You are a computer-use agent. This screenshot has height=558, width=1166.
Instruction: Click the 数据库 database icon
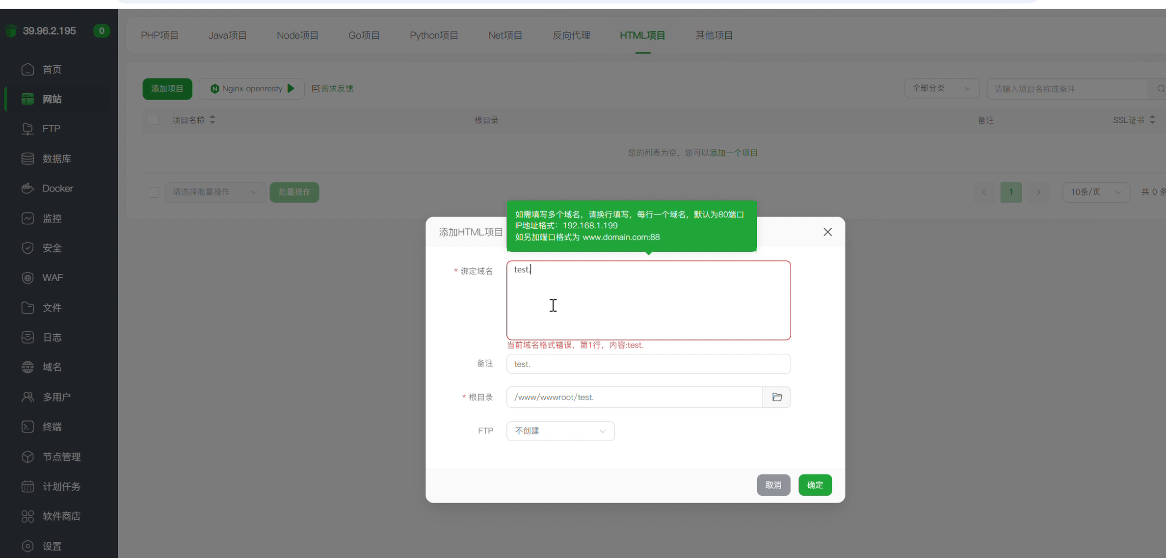(27, 159)
